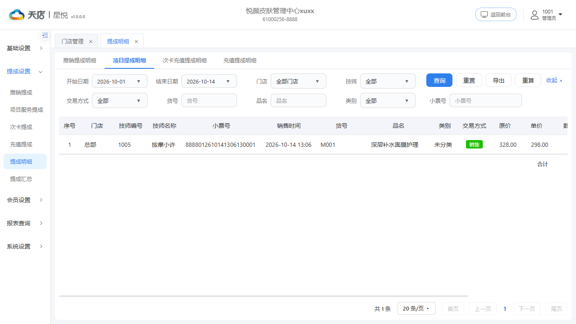Open the 交易方式 dropdown
576x324 pixels.
[120, 100]
